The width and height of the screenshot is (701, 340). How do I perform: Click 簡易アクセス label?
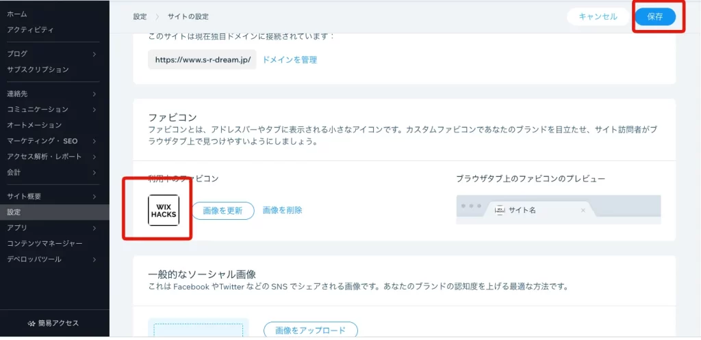point(58,324)
